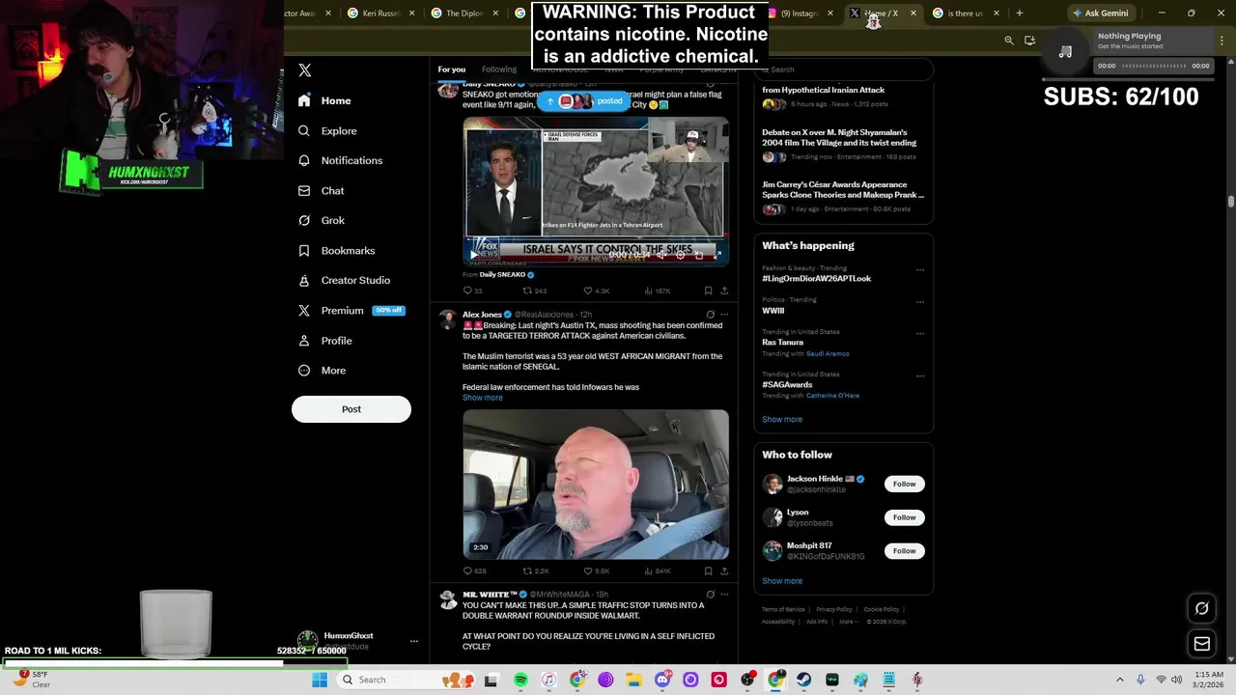The height and width of the screenshot is (695, 1236).
Task: Select the For you tab
Action: [451, 69]
